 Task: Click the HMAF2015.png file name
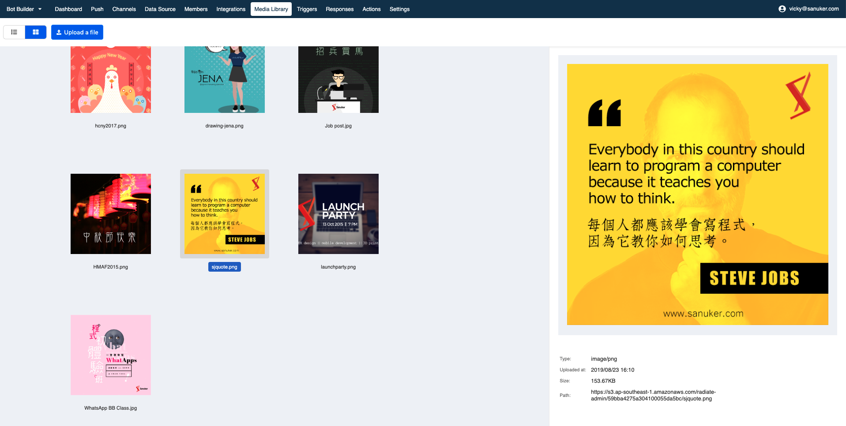click(111, 267)
